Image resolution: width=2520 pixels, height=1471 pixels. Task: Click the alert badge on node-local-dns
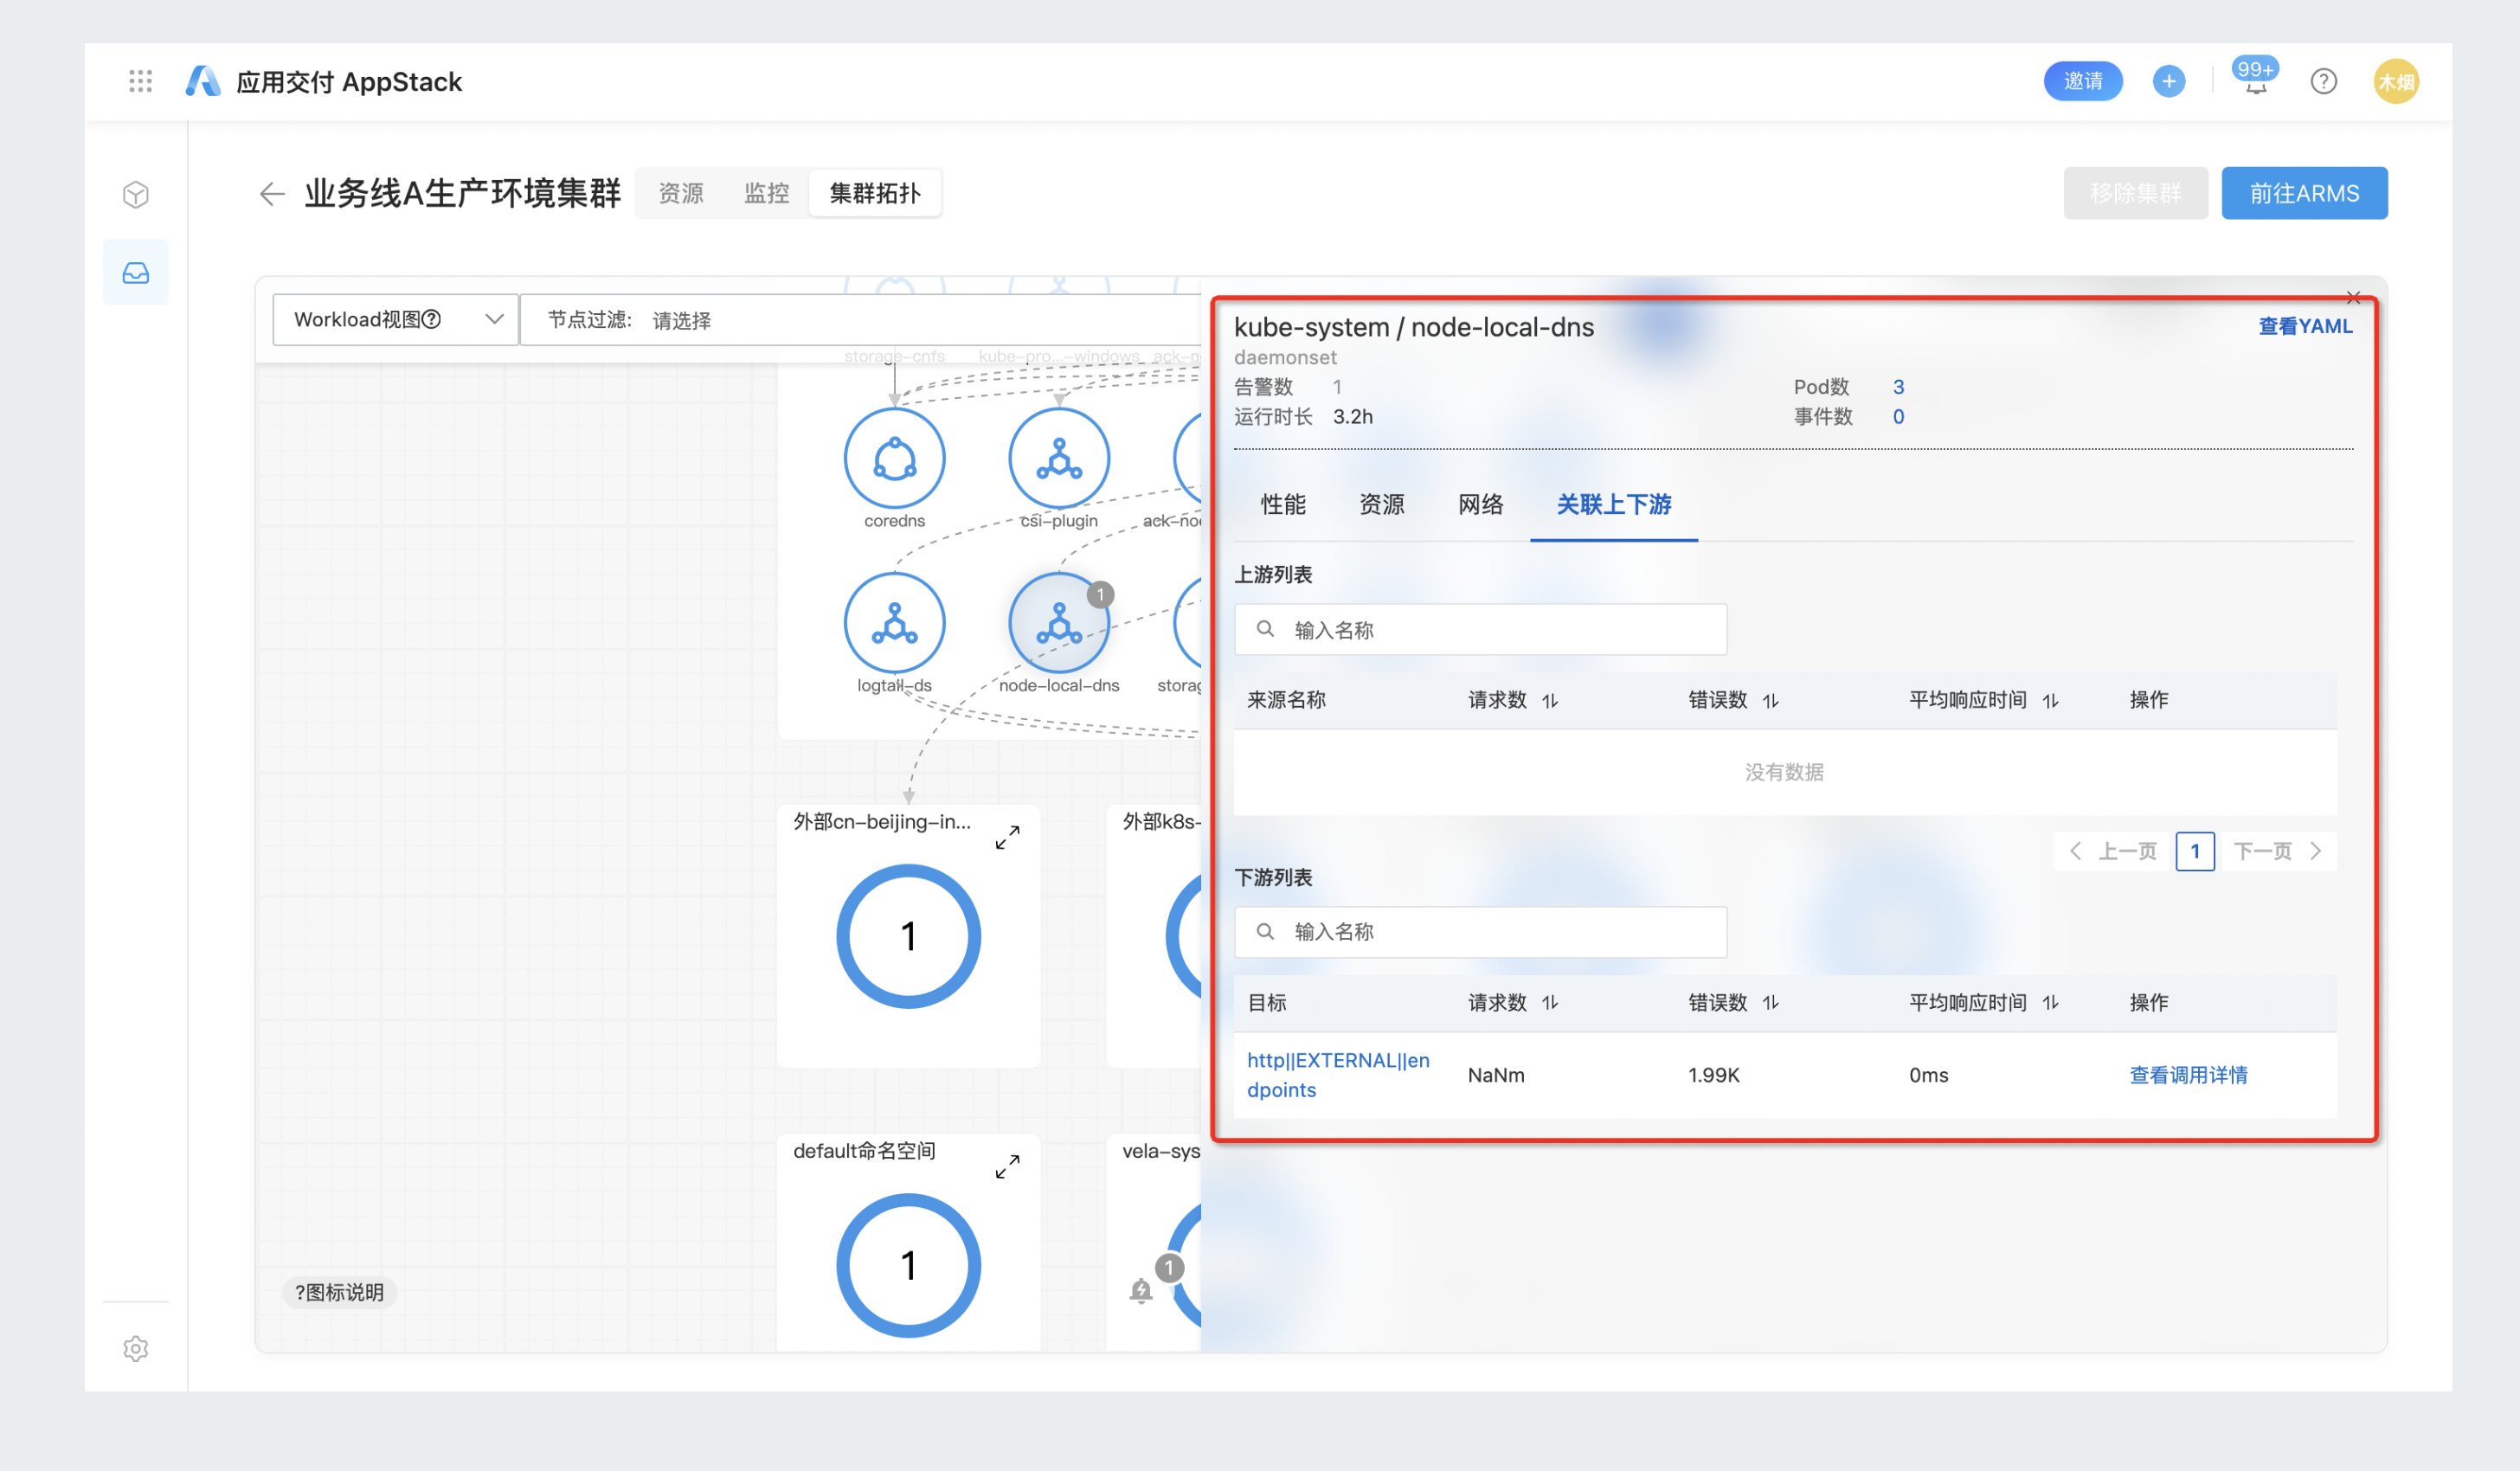(x=1100, y=594)
